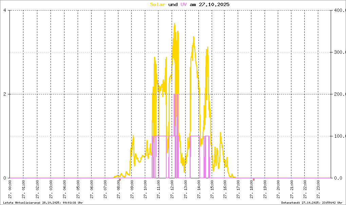Click the '27. 10:00' time axis label
Image resolution: width=346 pixels, height=205 pixels.
pos(145,189)
